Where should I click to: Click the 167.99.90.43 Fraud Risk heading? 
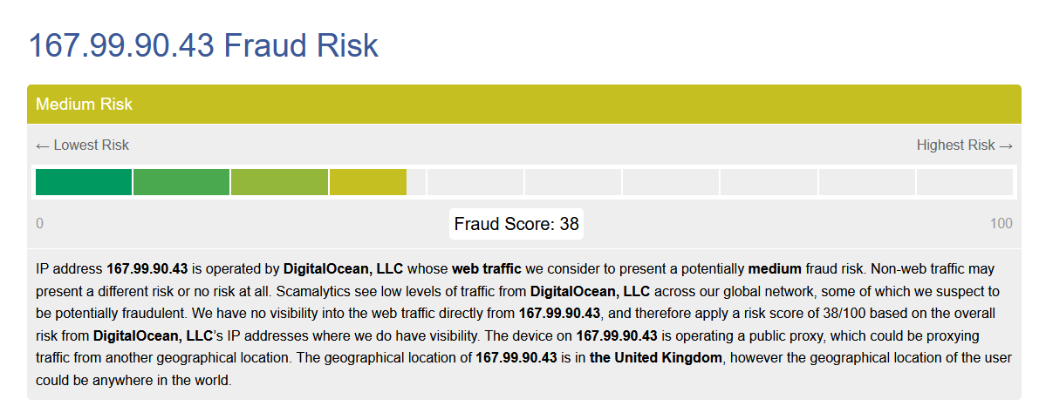[203, 45]
